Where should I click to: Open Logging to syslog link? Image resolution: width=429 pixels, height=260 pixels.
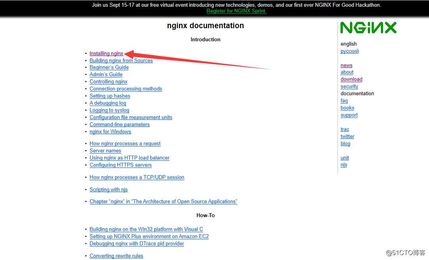tap(109, 110)
